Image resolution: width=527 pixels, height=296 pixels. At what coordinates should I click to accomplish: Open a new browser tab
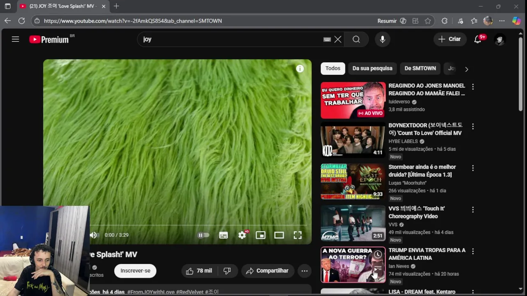(x=116, y=6)
